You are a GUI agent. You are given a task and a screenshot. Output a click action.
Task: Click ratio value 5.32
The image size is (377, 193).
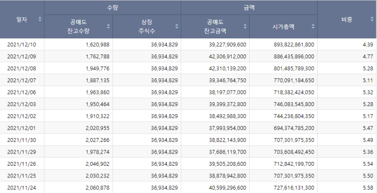coord(368,92)
